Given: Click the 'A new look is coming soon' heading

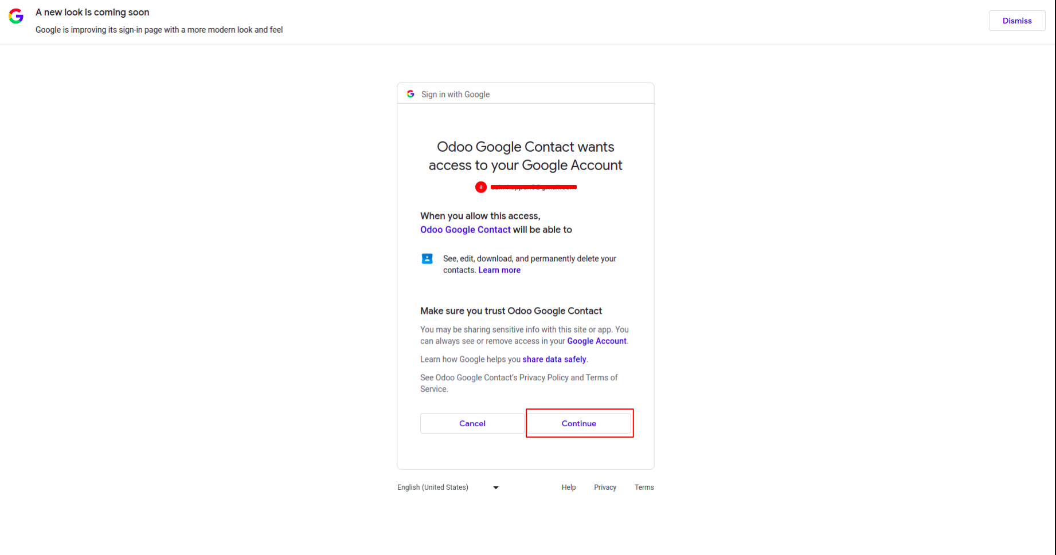Looking at the screenshot, I should pyautogui.click(x=92, y=13).
